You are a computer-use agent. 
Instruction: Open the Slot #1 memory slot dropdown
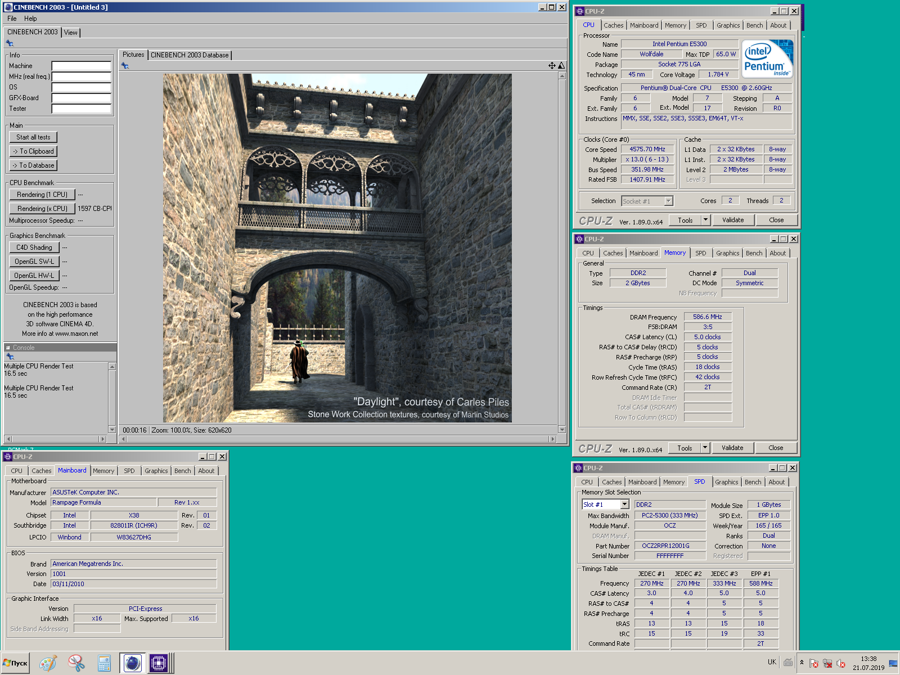[605, 505]
